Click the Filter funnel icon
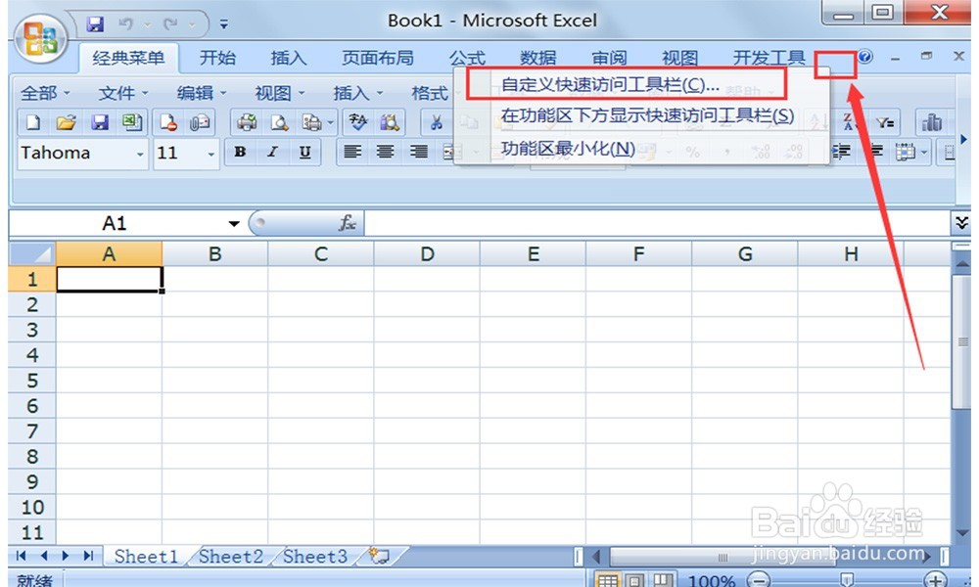 (x=884, y=122)
